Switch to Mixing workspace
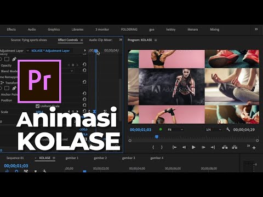263x197 pixels. pos(214,30)
